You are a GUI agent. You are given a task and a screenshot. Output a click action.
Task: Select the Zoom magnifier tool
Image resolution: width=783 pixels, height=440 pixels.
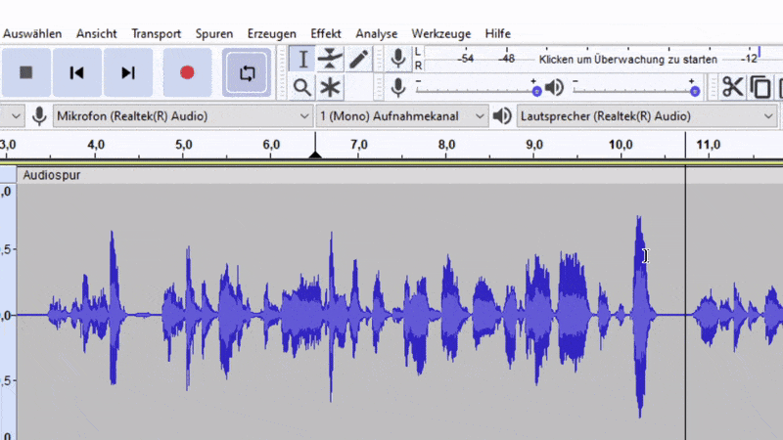click(302, 87)
